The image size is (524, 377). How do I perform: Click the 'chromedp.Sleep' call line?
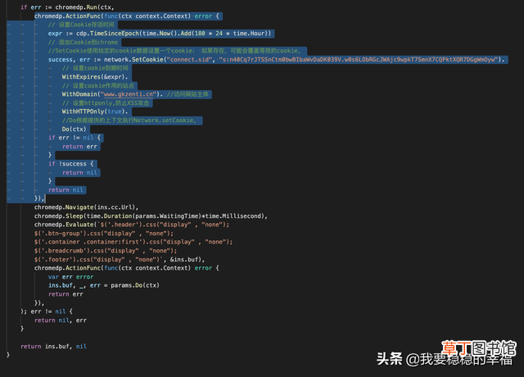pyautogui.click(x=151, y=216)
